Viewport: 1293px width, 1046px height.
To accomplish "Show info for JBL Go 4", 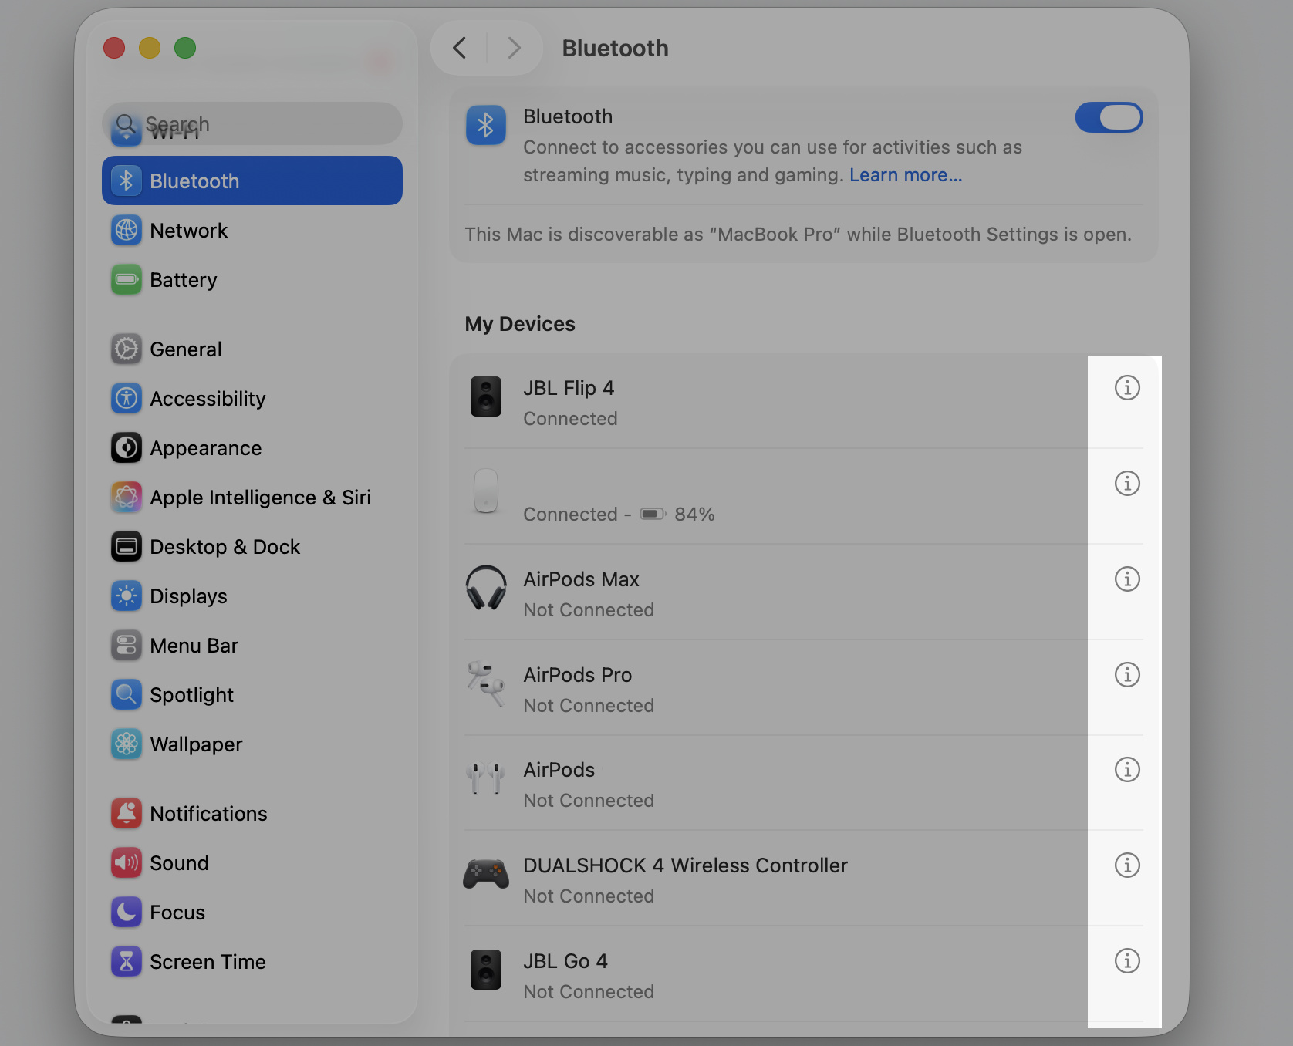I will (1127, 960).
